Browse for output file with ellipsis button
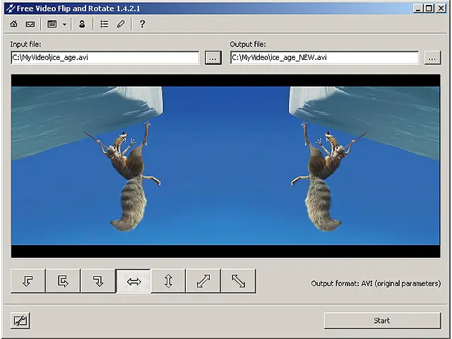The height and width of the screenshot is (339, 452). 433,58
